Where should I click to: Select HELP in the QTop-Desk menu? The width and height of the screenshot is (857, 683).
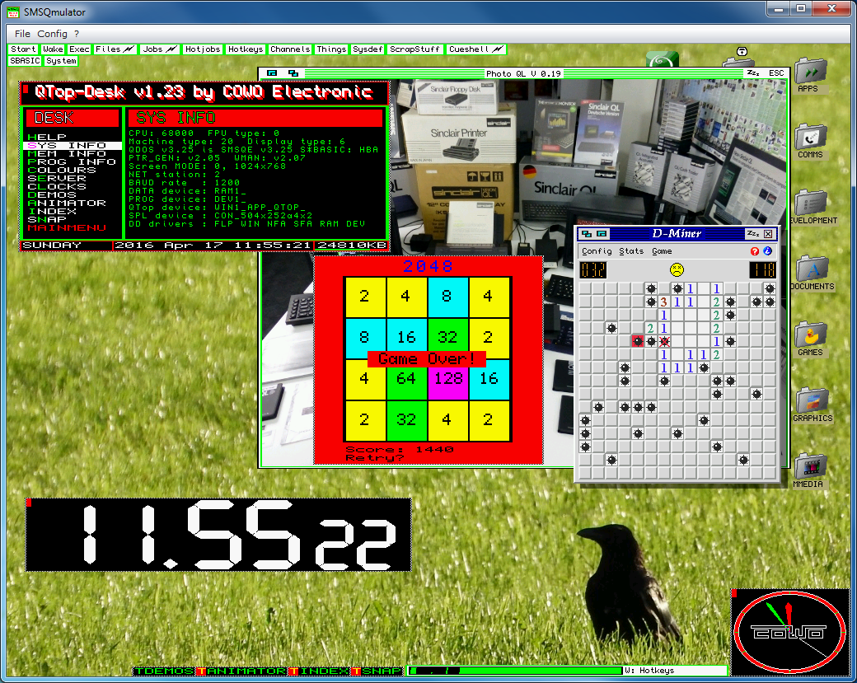(x=48, y=137)
